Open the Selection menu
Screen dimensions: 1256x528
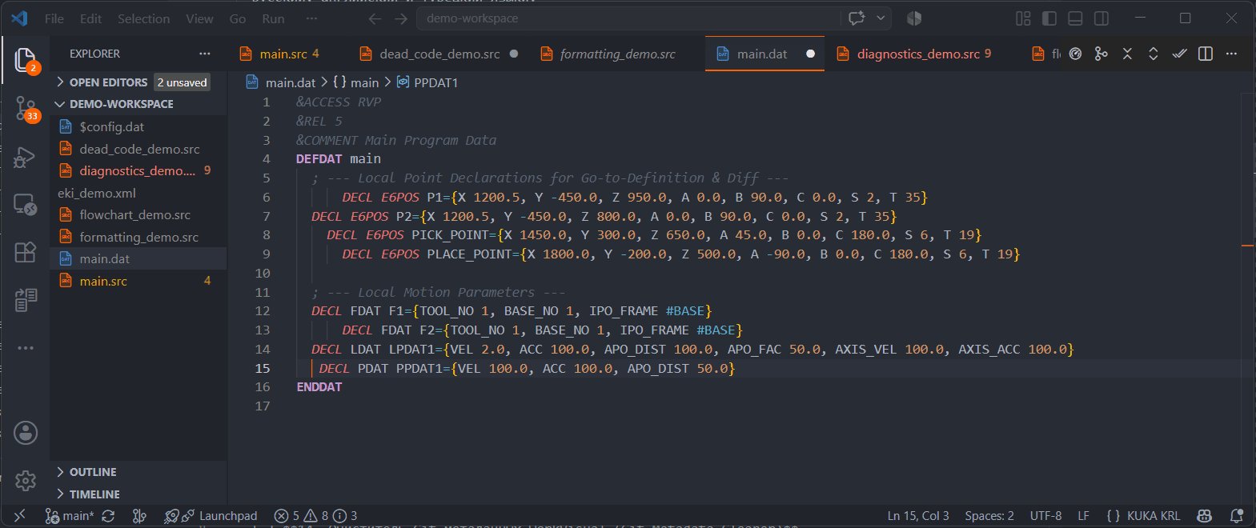(143, 18)
